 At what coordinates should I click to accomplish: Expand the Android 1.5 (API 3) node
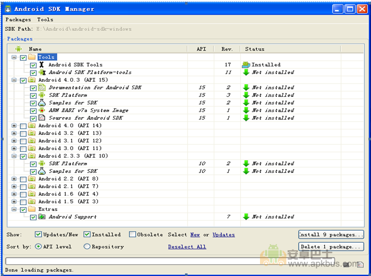click(x=14, y=202)
